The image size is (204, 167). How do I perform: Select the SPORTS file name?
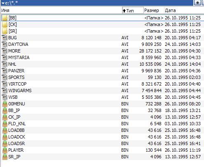coord(16,77)
